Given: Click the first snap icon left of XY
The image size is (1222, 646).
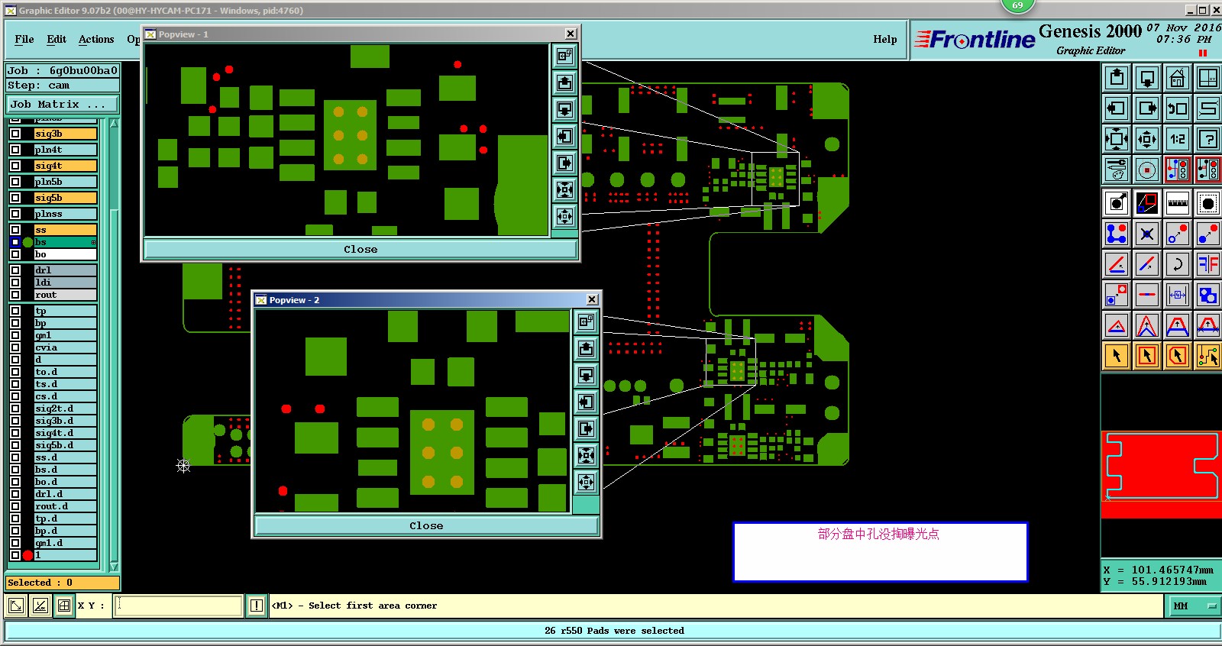Looking at the screenshot, I should [16, 606].
